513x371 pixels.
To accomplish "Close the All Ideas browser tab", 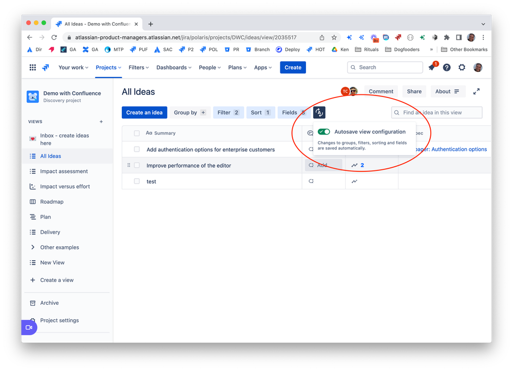I will (136, 24).
